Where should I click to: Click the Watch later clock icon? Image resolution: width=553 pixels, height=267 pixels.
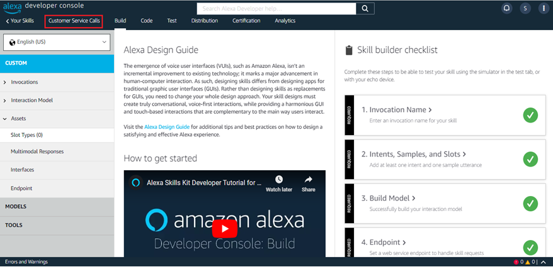tap(278, 180)
